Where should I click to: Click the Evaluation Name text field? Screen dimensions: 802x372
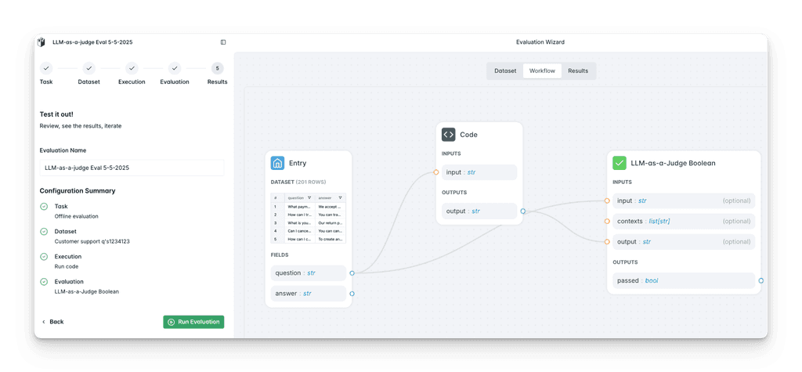pyautogui.click(x=132, y=168)
